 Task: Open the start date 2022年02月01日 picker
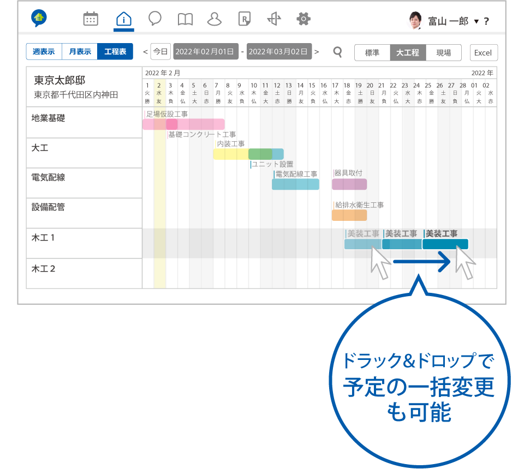206,52
